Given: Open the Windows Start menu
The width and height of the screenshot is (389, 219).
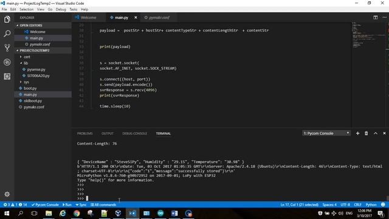Looking at the screenshot, I should [7, 214].
